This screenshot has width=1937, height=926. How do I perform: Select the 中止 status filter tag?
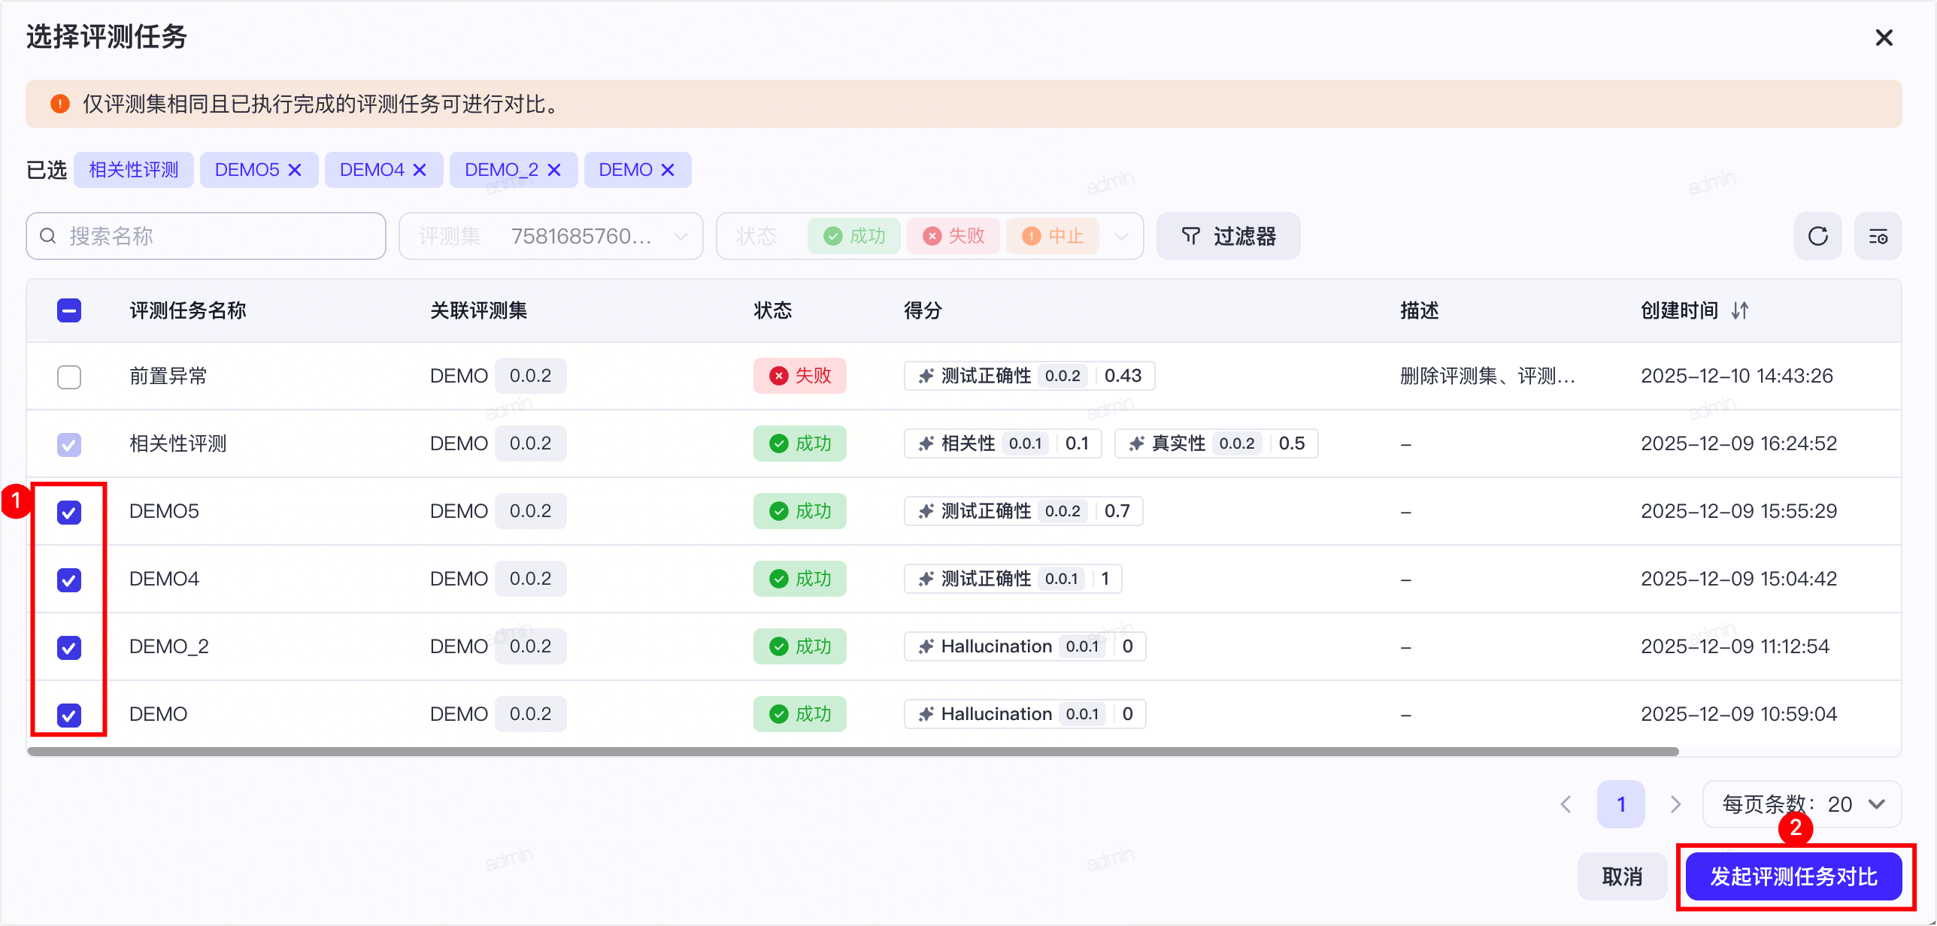click(x=1053, y=236)
